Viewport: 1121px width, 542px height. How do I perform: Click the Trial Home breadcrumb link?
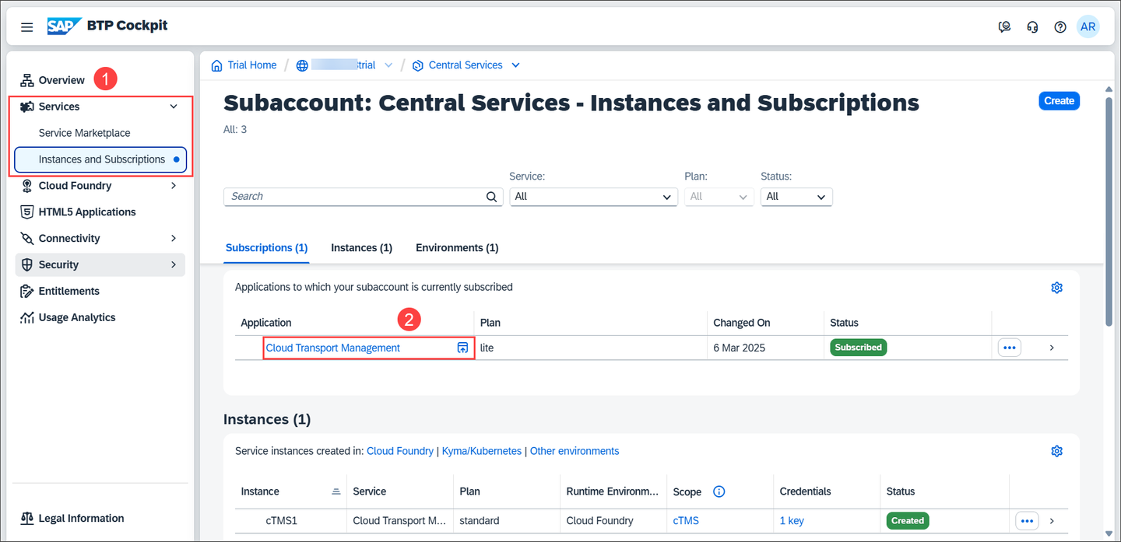(x=252, y=65)
